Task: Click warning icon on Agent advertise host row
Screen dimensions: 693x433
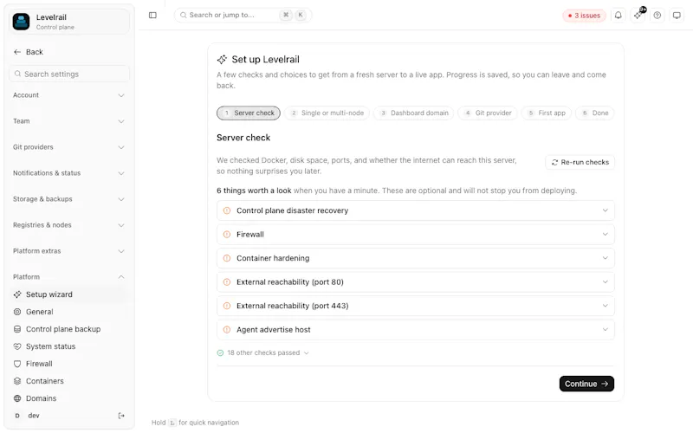Action: (x=227, y=330)
